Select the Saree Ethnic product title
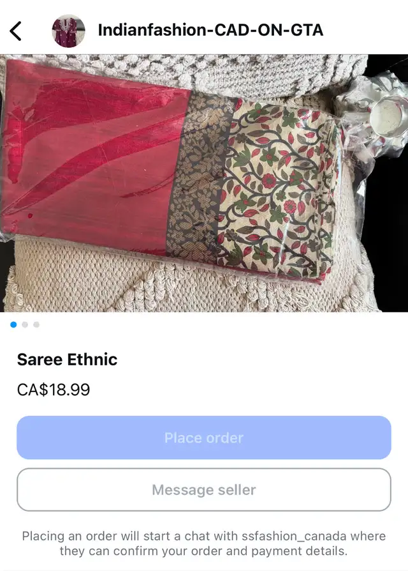Viewport: 408px width, 571px height. (x=67, y=360)
